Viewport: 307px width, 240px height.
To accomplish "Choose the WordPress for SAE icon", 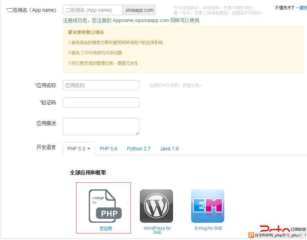I will [156, 206].
